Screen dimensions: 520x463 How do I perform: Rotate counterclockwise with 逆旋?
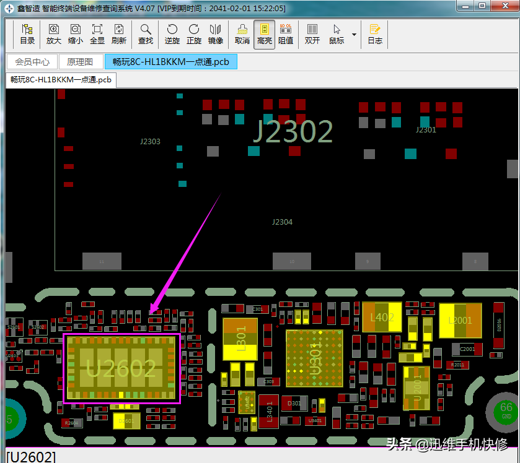172,35
